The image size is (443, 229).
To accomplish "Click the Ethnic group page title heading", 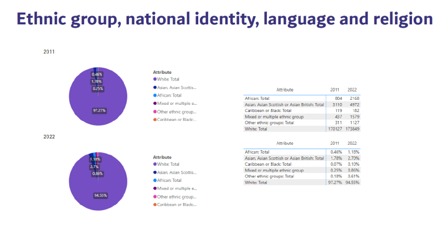I will 224,19.
